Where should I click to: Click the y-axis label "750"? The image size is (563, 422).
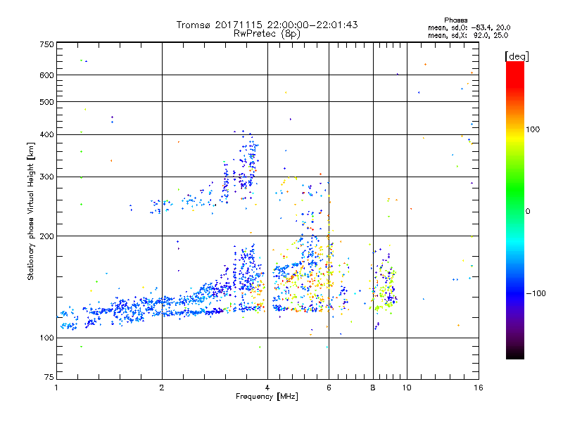[46, 44]
